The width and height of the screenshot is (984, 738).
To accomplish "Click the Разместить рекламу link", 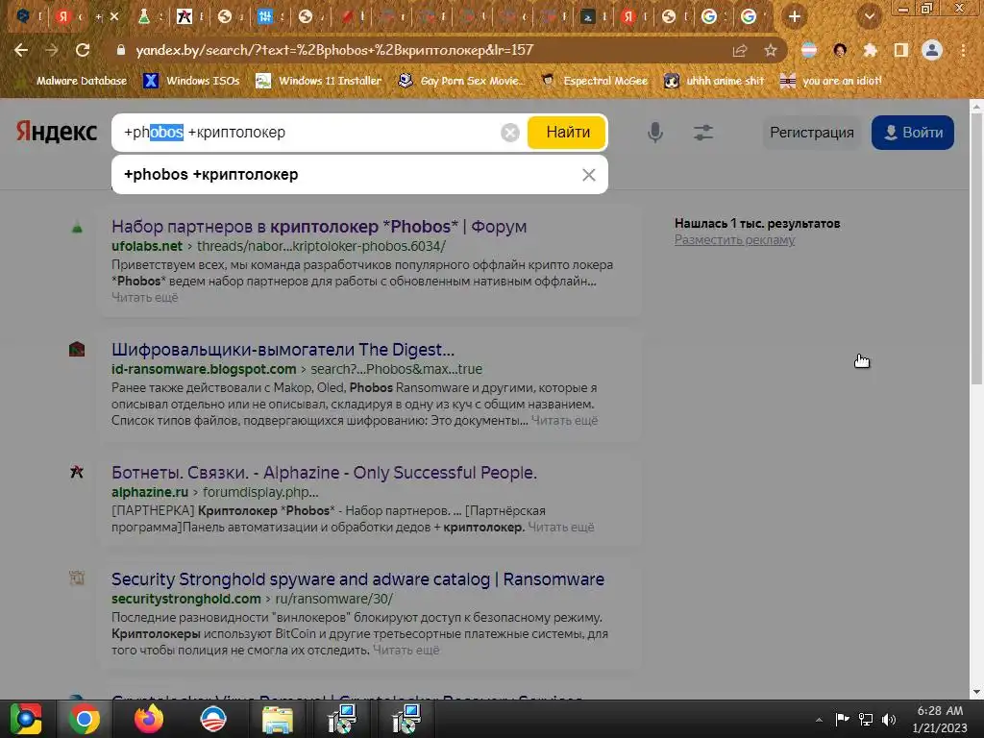I will click(x=734, y=239).
